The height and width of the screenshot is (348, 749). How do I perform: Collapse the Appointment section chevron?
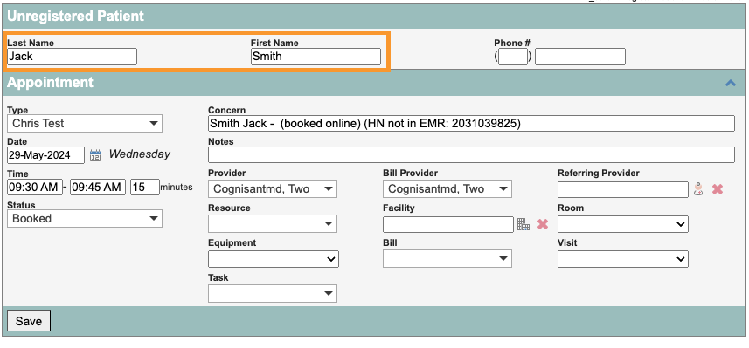coord(731,83)
